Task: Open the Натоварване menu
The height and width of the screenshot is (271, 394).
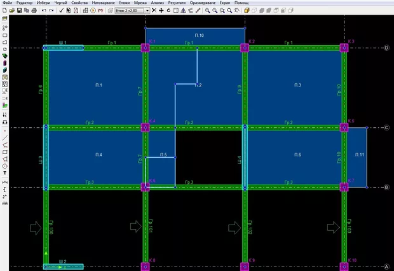Action: 104,3
